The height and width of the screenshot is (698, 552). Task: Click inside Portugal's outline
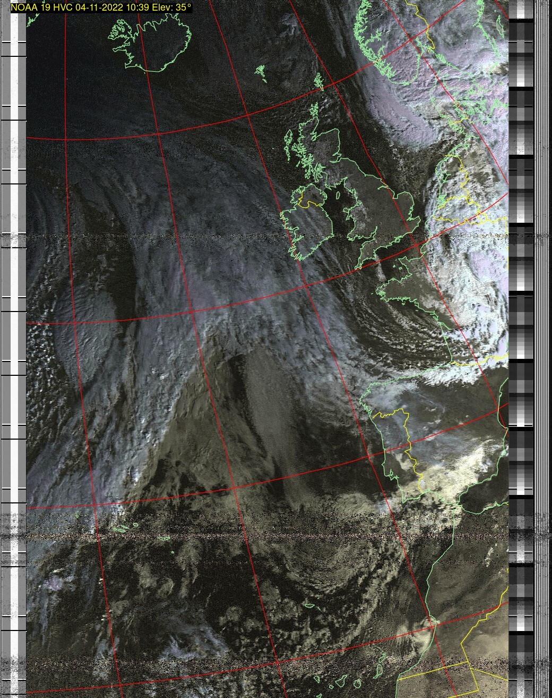pos(393,447)
